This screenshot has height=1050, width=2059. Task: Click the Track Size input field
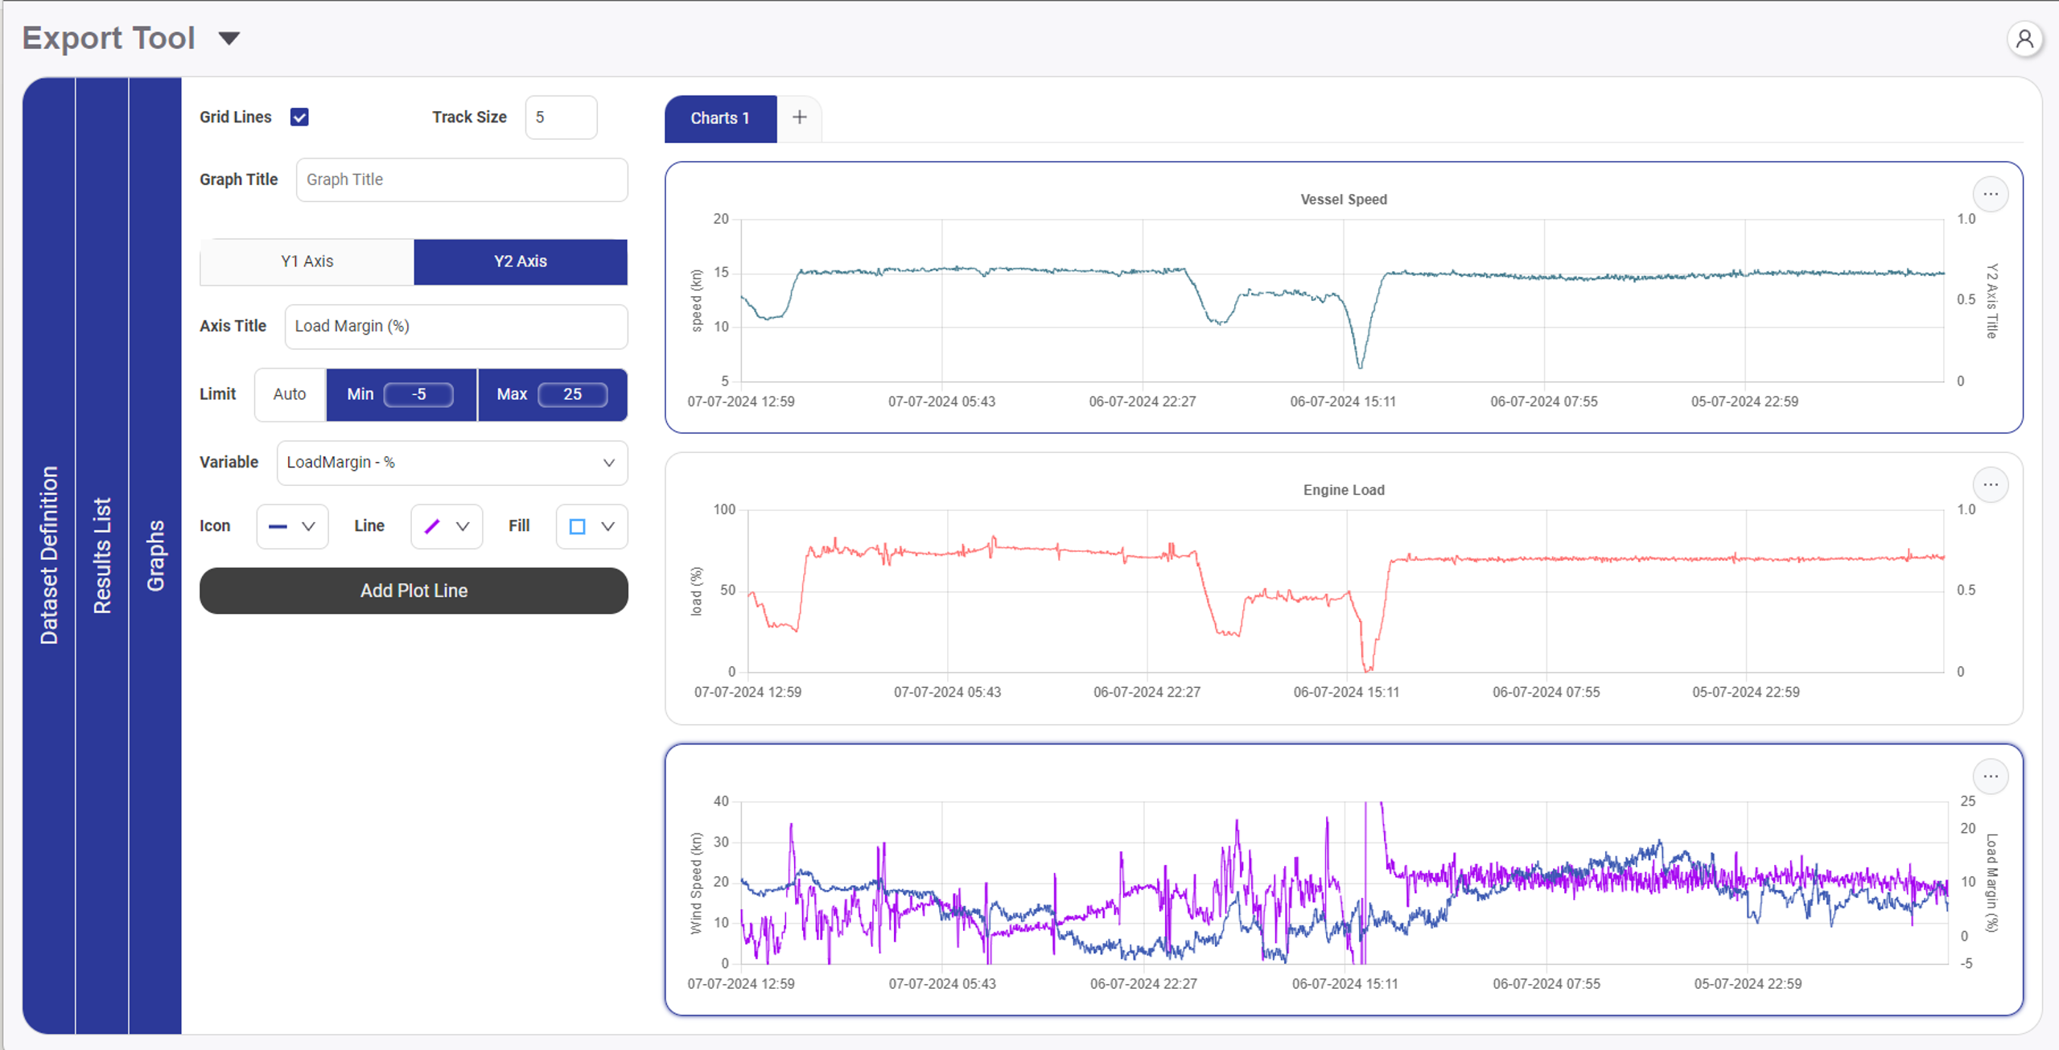pos(561,117)
